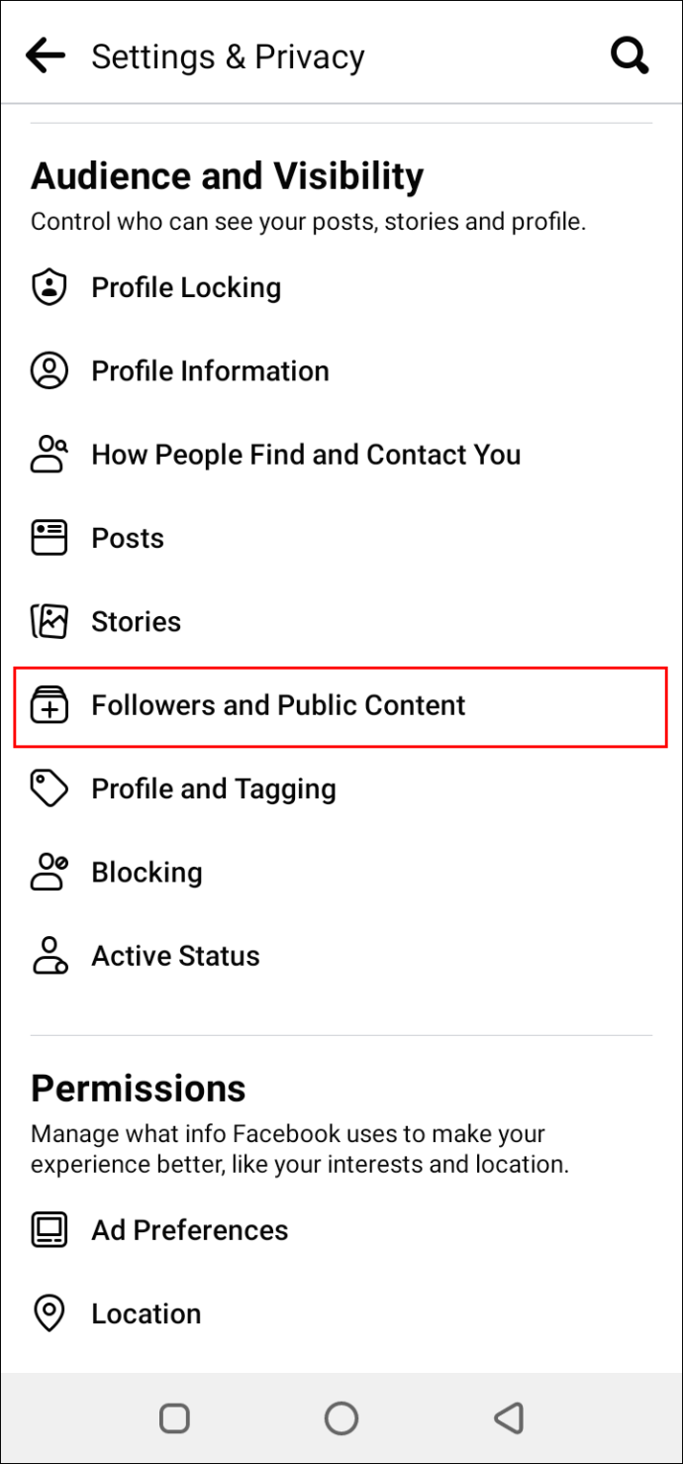Image resolution: width=683 pixels, height=1464 pixels.
Task: Tap the Followers and Public Content icon
Action: point(49,705)
